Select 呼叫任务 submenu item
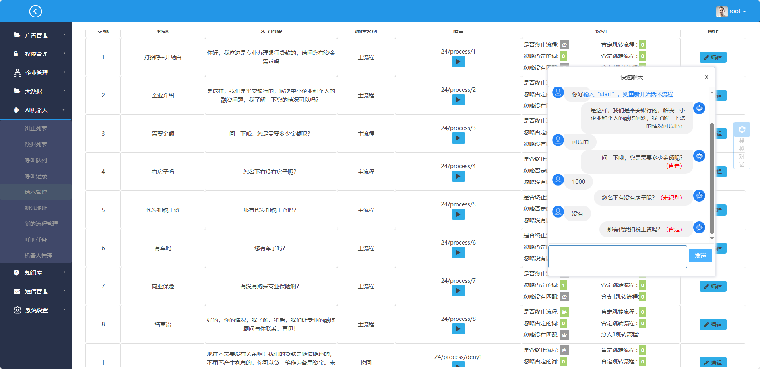The width and height of the screenshot is (760, 369). (36, 240)
